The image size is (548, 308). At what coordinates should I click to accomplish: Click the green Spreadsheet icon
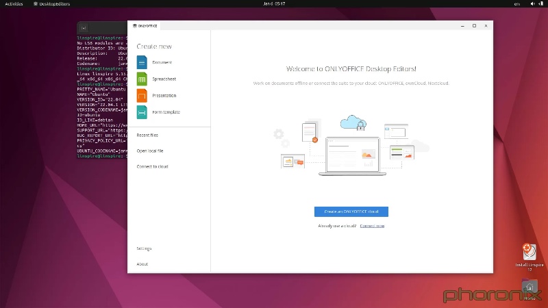click(142, 79)
